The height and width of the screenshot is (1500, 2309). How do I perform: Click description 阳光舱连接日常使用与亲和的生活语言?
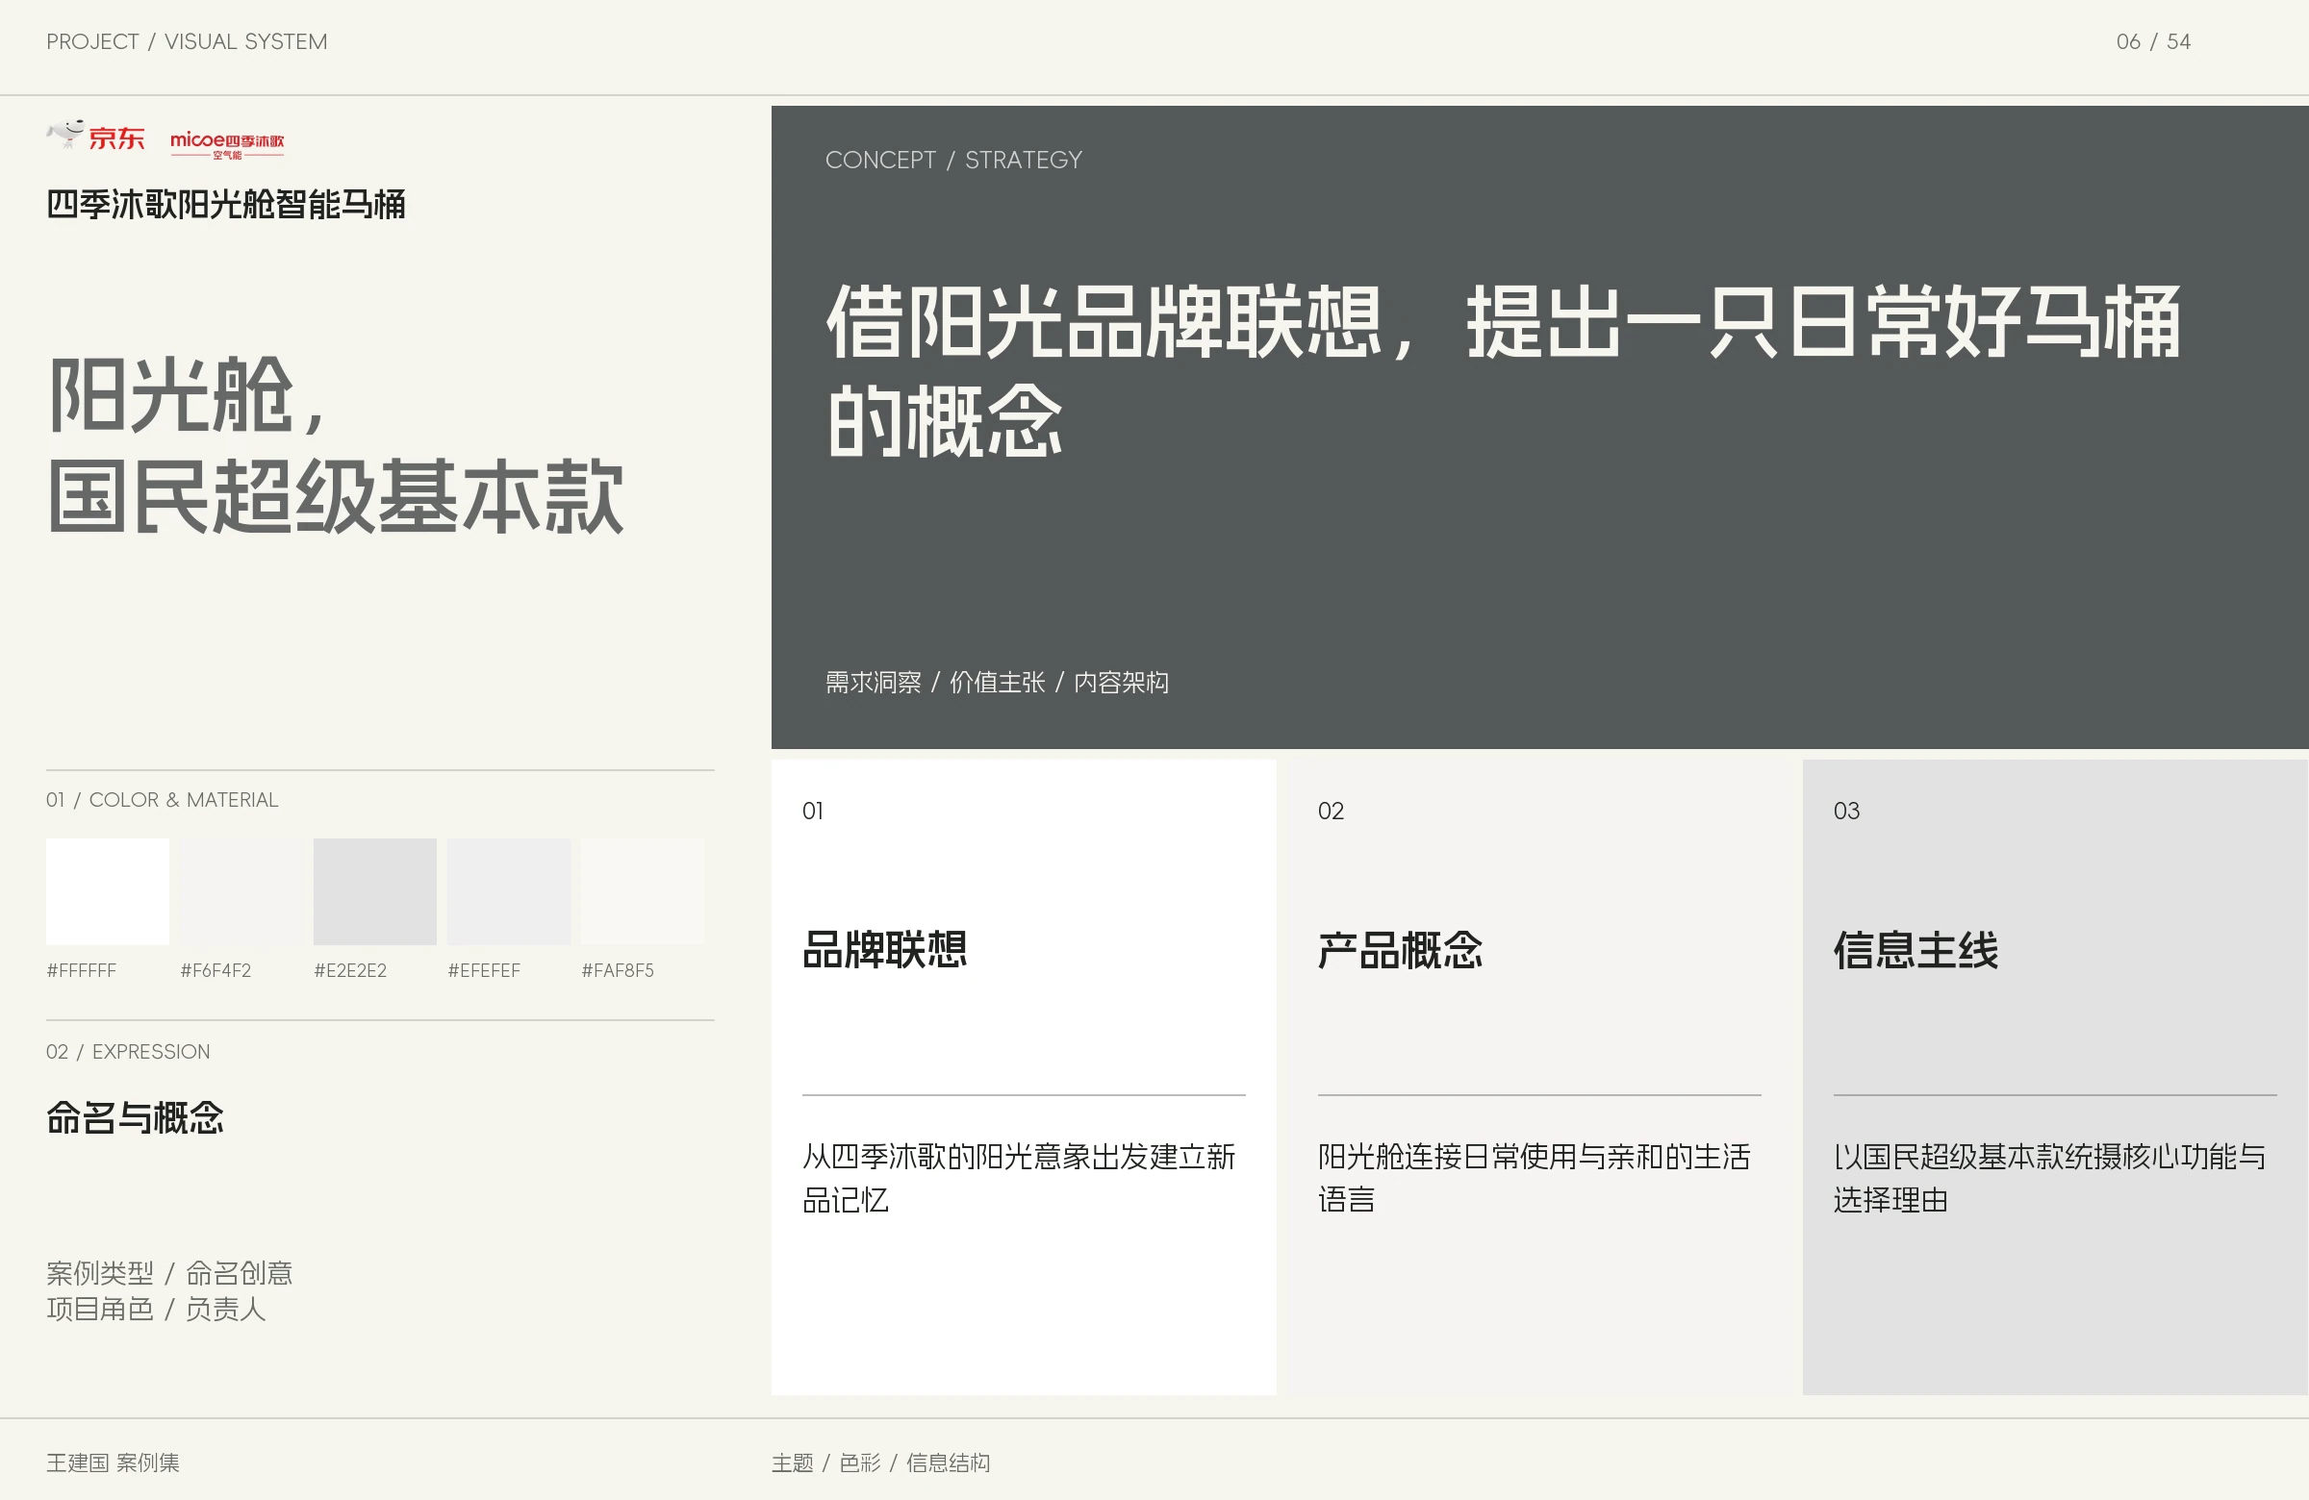[1534, 1178]
